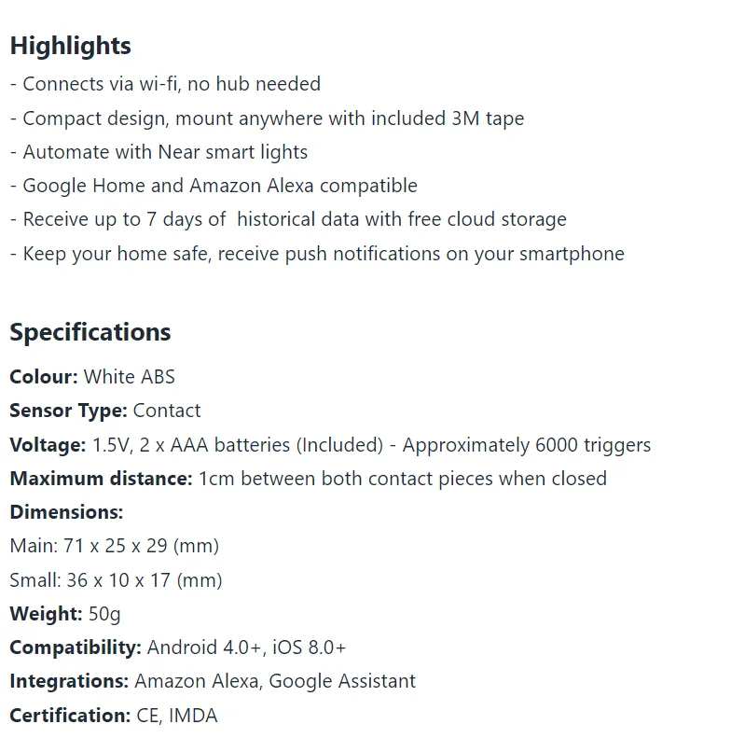This screenshot has width=731, height=752.
Task: Click the 'White ABS' value
Action: (x=130, y=377)
